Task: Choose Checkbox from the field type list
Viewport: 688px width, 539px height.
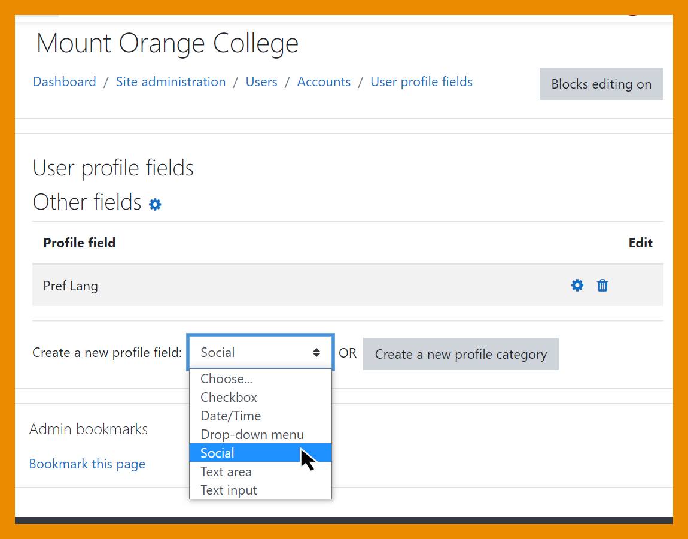Action: tap(229, 397)
